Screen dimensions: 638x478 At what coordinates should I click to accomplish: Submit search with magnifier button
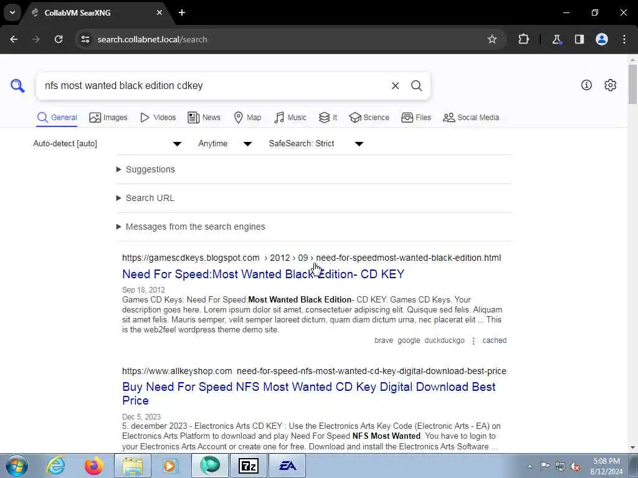tap(416, 86)
